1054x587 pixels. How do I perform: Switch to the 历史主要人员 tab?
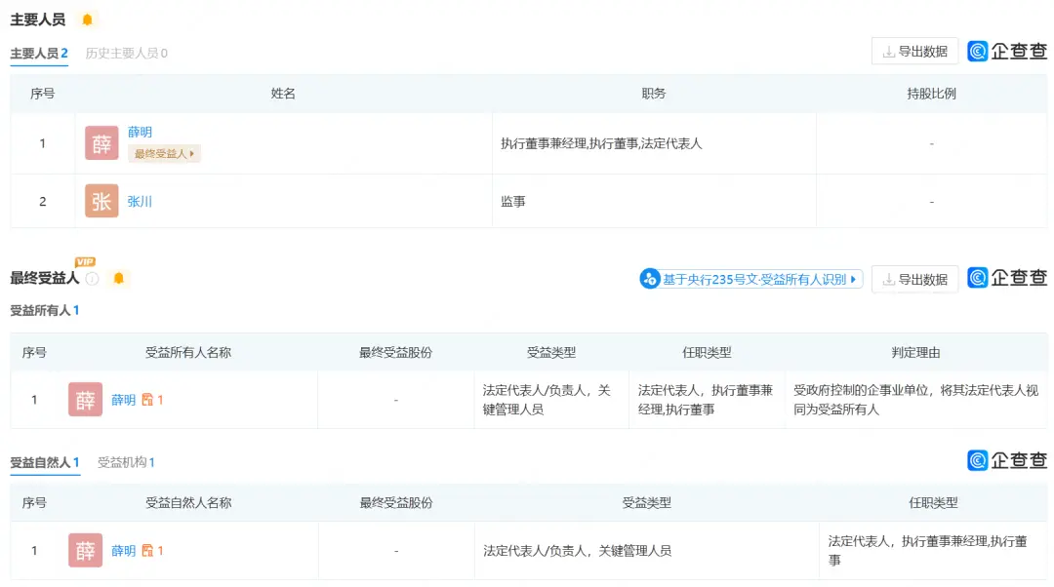pos(126,54)
